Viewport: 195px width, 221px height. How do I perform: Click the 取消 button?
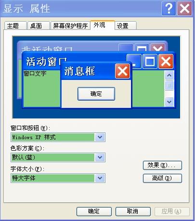point(133,211)
